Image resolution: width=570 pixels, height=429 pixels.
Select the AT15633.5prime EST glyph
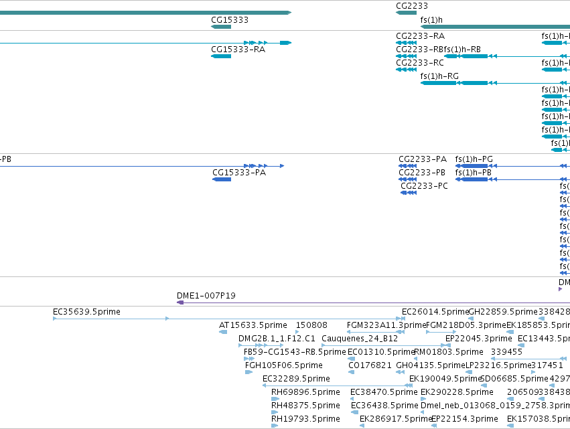[223, 332]
